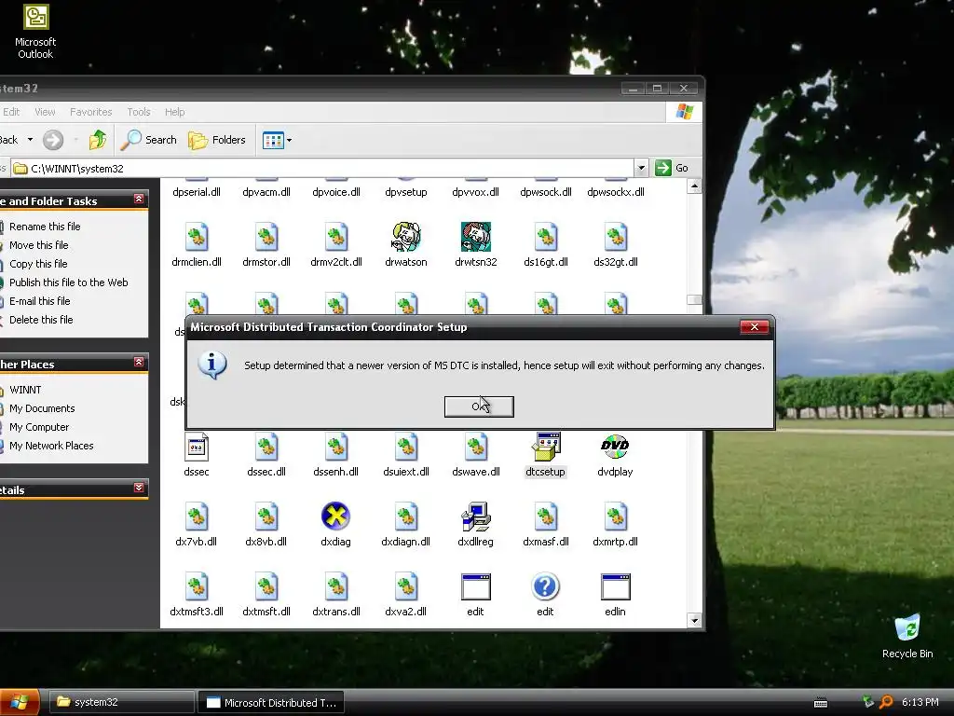954x716 pixels.
Task: Select the dxtrans.dll file icon
Action: (335, 587)
